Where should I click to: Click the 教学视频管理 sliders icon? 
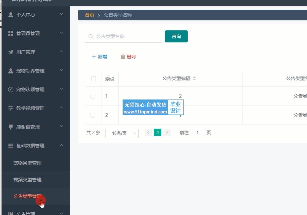(x=11, y=108)
